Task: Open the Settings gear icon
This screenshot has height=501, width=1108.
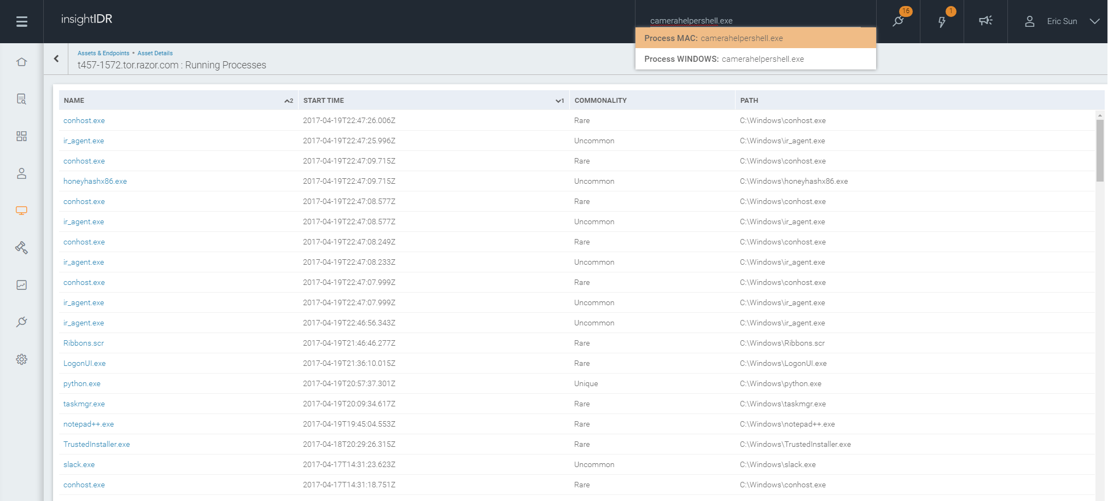Action: tap(22, 359)
